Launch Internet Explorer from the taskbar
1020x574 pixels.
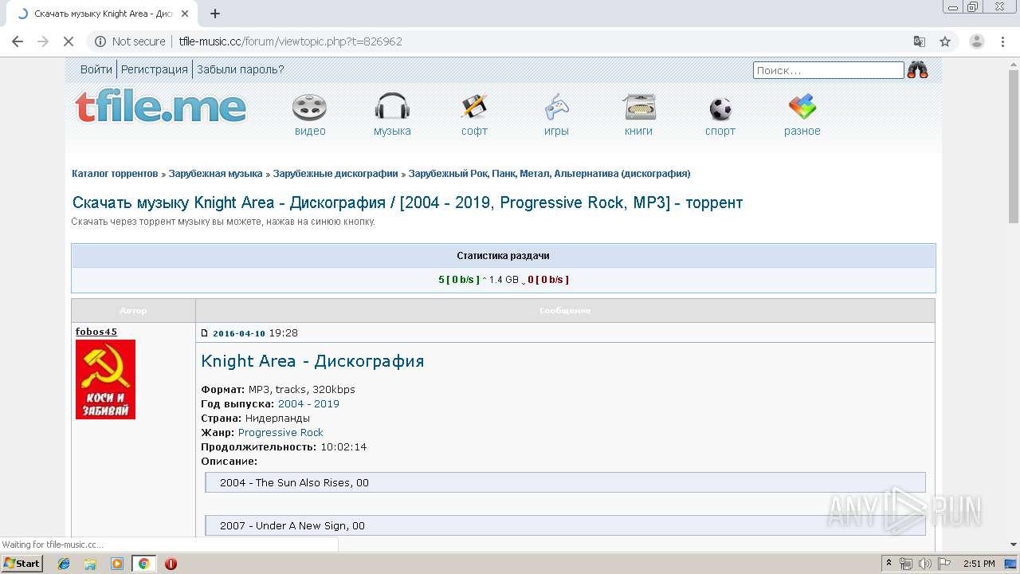pos(64,564)
